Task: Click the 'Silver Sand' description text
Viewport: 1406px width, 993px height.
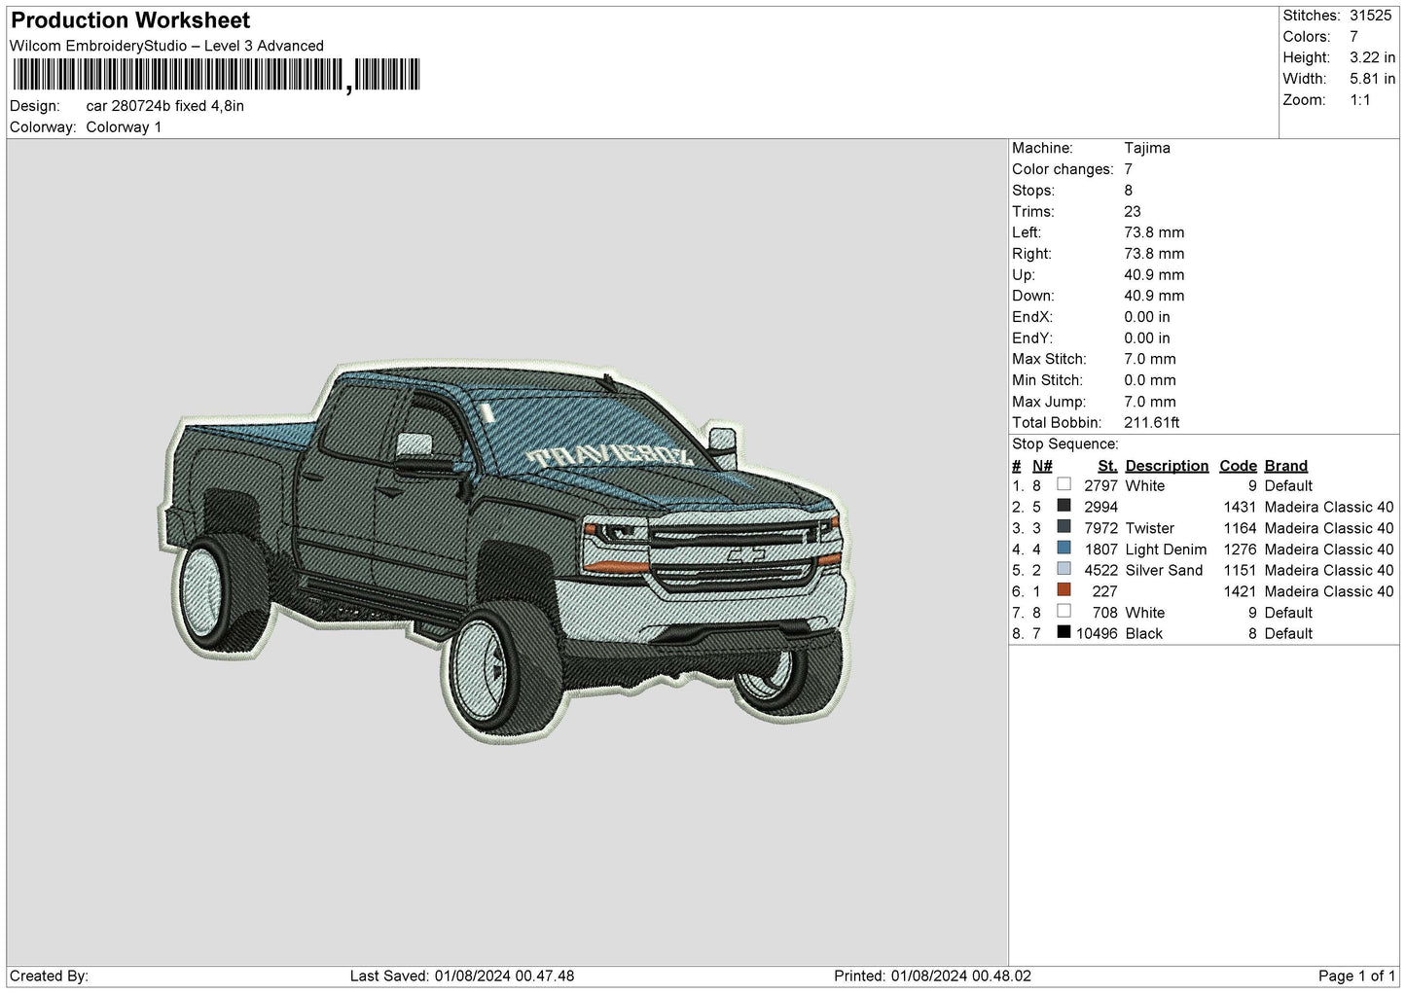Action: (1164, 570)
